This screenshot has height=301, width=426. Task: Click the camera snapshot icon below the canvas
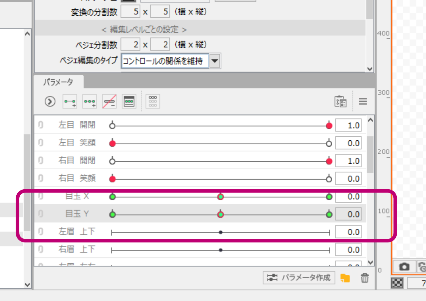(x=404, y=266)
